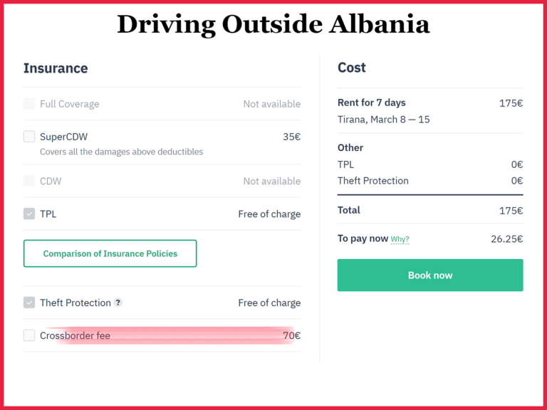Screen dimensions: 547x410
Task: Click the 70€ crossborder price
Action: click(291, 335)
